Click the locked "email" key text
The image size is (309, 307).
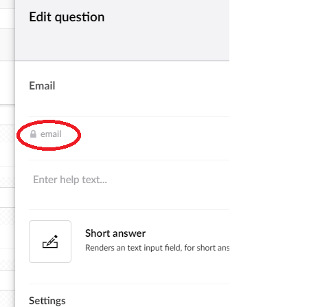click(x=51, y=134)
